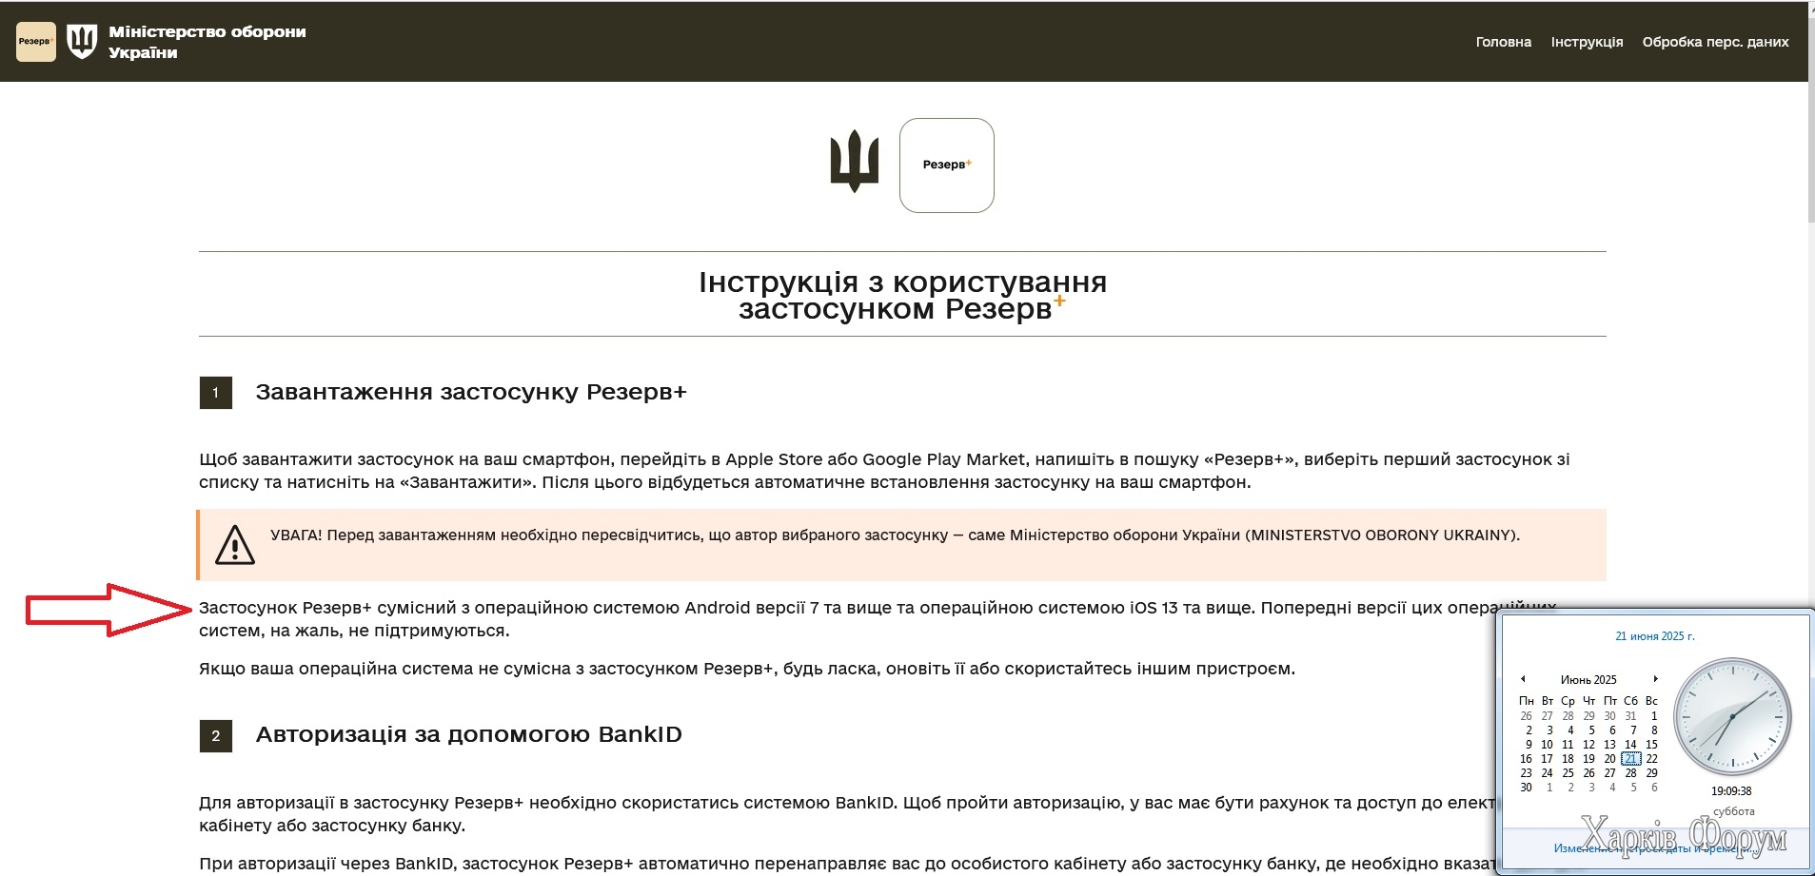Select June 18 in the calendar
Screen dimensions: 1815x876
pyautogui.click(x=1568, y=759)
